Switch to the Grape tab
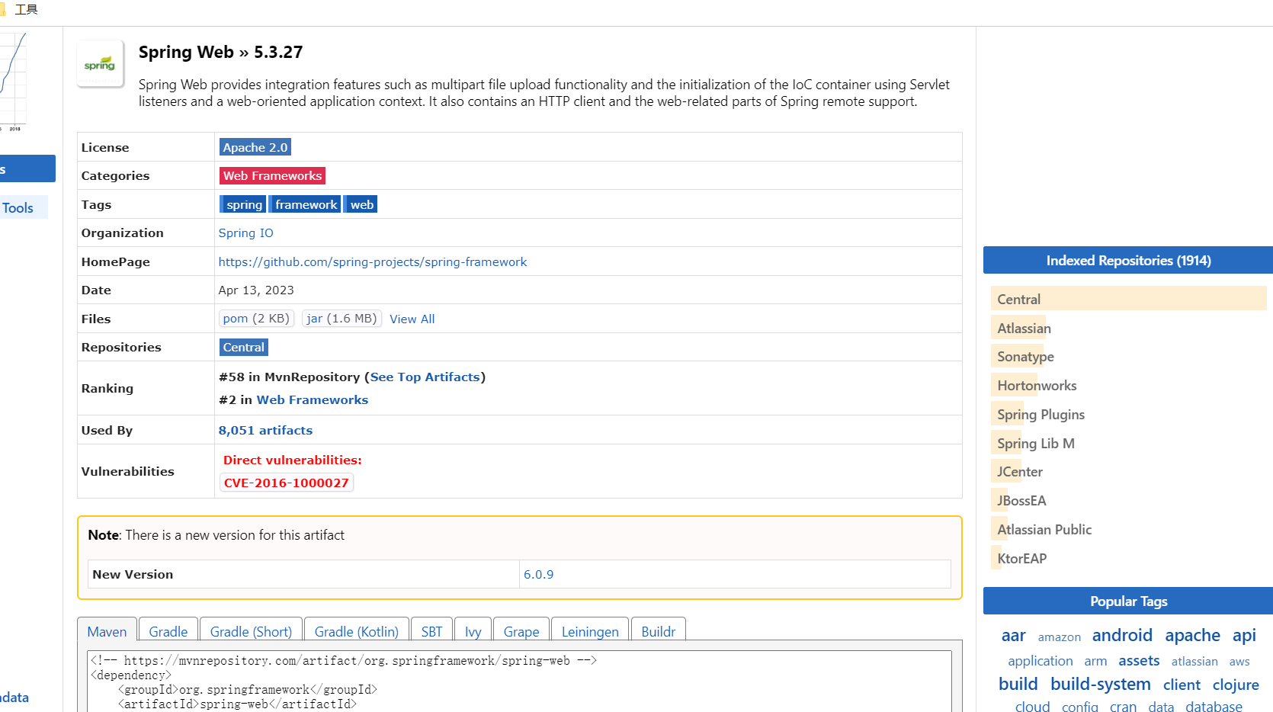The image size is (1273, 712). [x=521, y=631]
